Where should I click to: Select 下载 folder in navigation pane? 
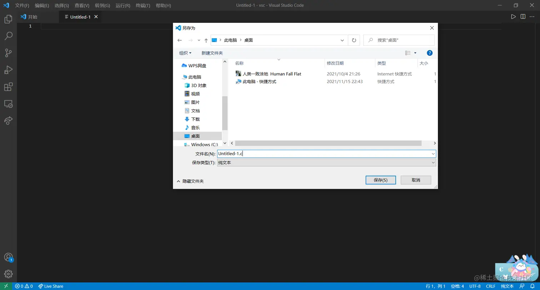195,119
